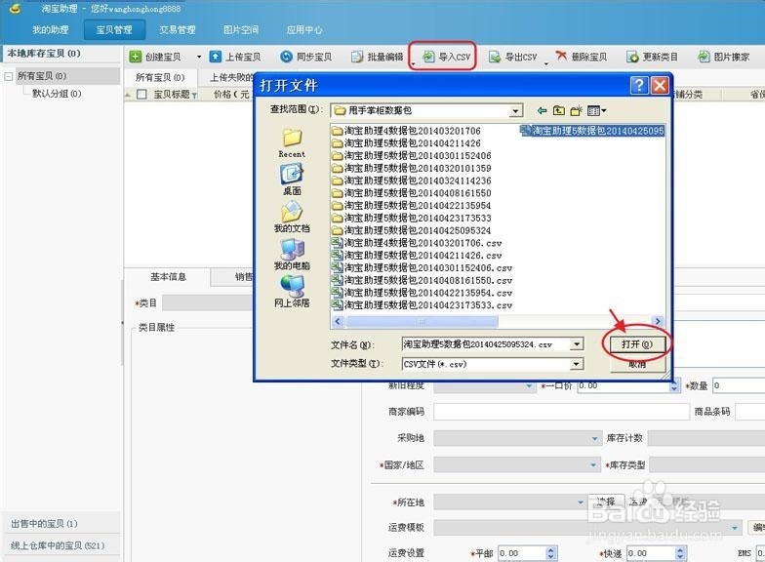The image size is (765, 562).
Task: Open the 文件类型 dropdown arrow
Action: pyautogui.click(x=577, y=364)
